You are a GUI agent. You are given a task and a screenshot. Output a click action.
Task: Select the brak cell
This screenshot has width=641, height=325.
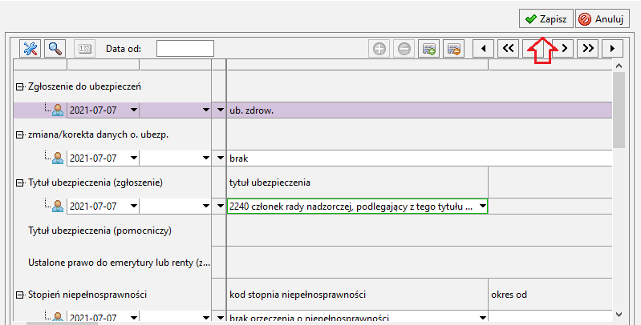click(420, 158)
